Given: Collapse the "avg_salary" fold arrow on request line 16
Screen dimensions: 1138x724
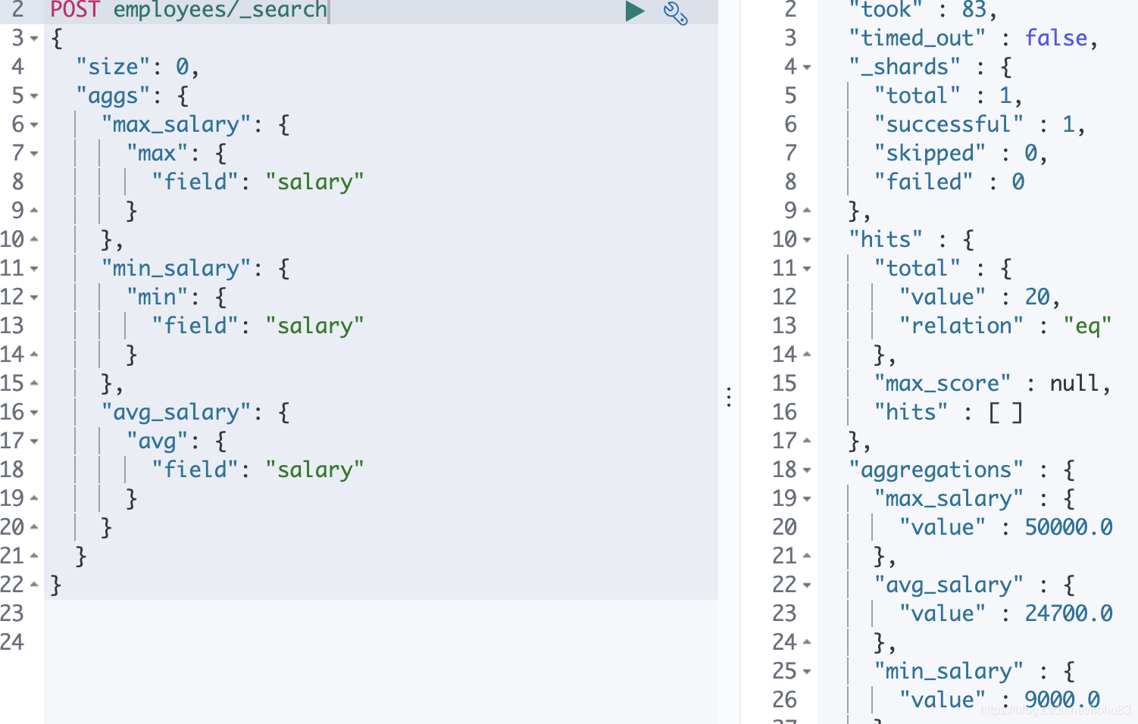Looking at the screenshot, I should tap(35, 413).
